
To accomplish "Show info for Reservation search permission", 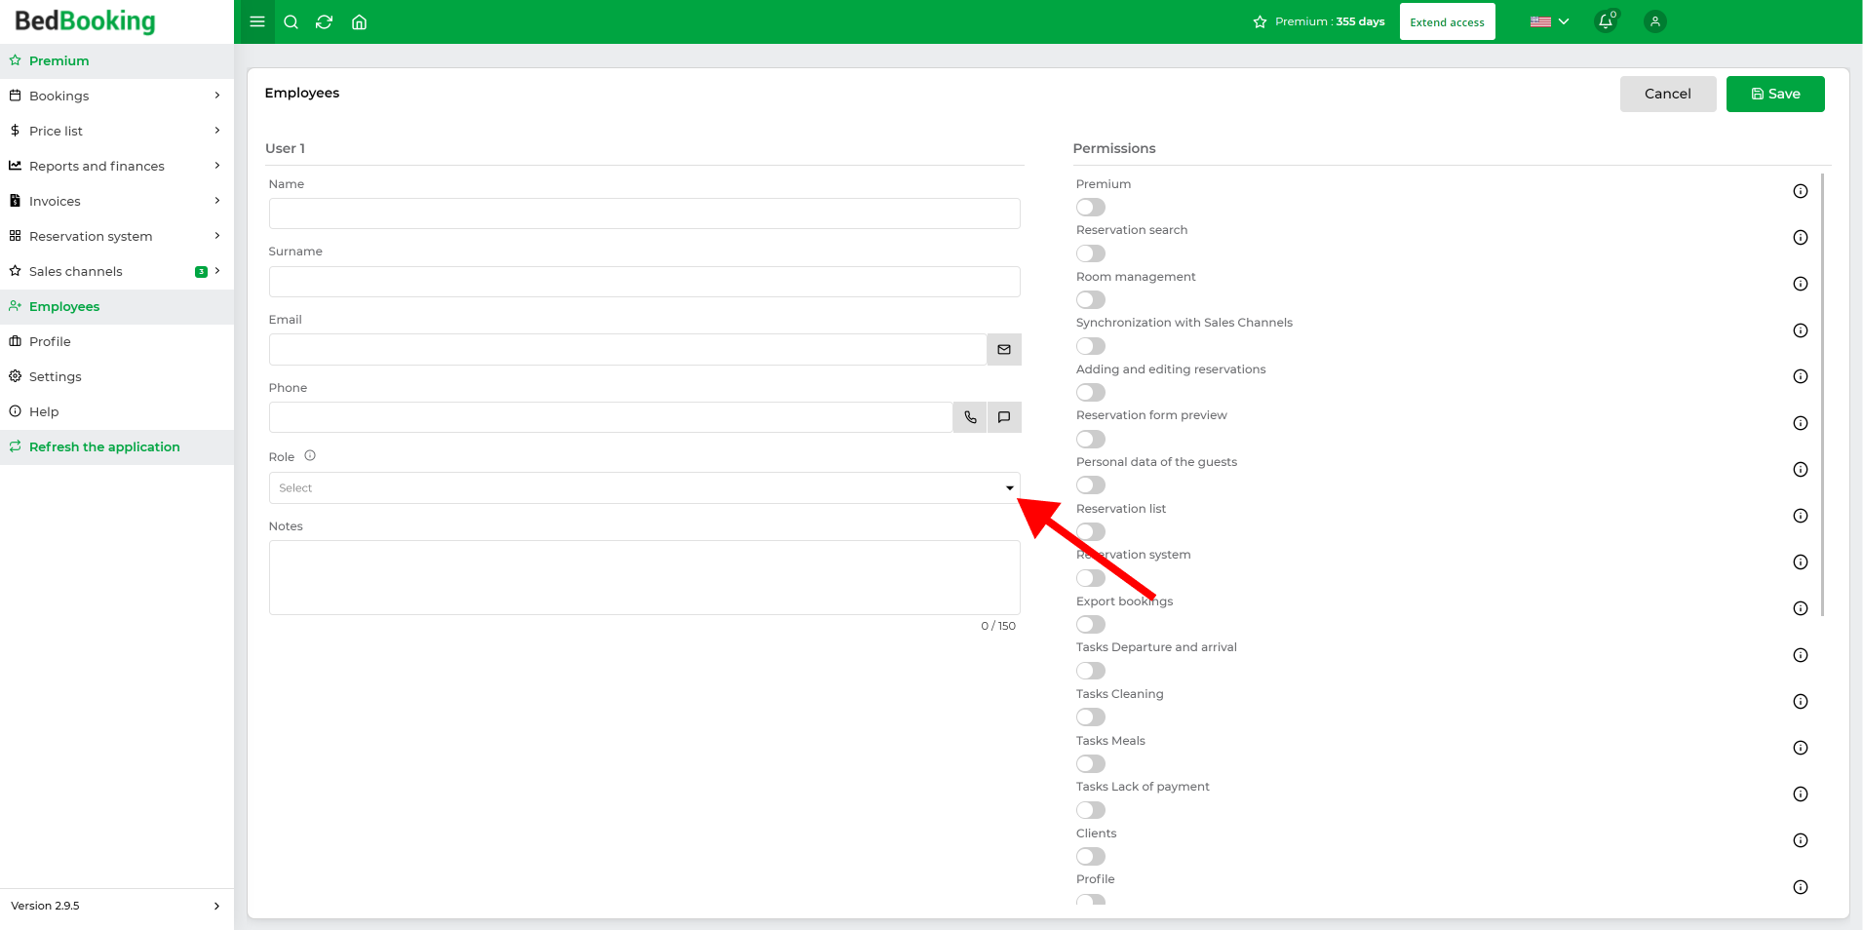I will pyautogui.click(x=1801, y=238).
